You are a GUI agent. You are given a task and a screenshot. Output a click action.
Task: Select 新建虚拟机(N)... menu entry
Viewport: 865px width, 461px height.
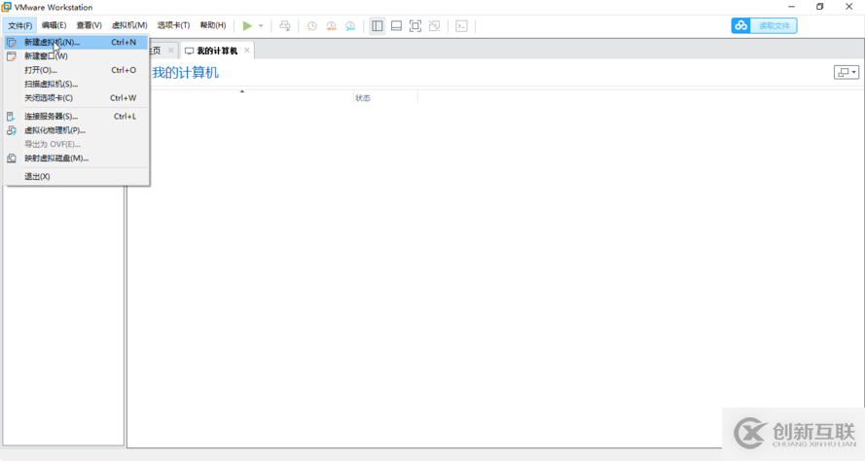pyautogui.click(x=76, y=42)
